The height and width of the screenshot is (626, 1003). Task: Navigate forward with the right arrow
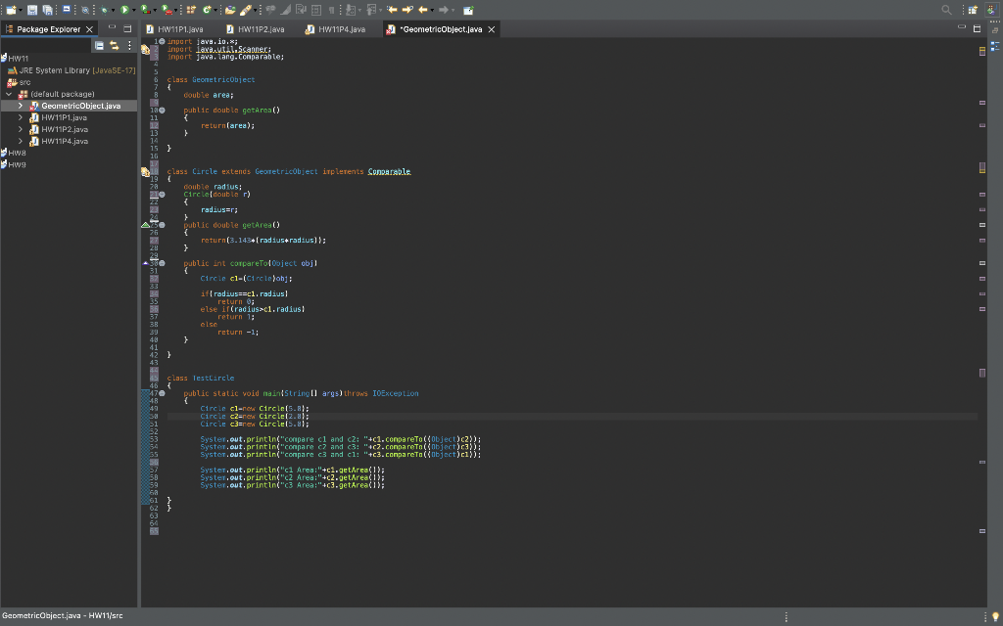[x=444, y=10]
